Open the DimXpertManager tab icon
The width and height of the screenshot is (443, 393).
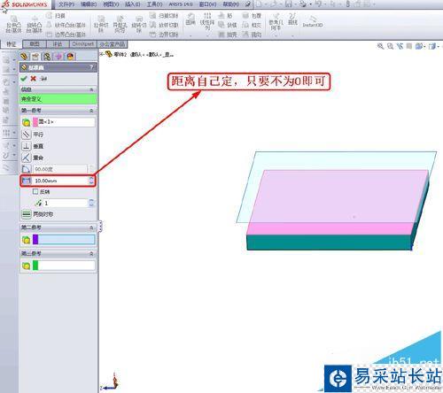tap(58, 56)
